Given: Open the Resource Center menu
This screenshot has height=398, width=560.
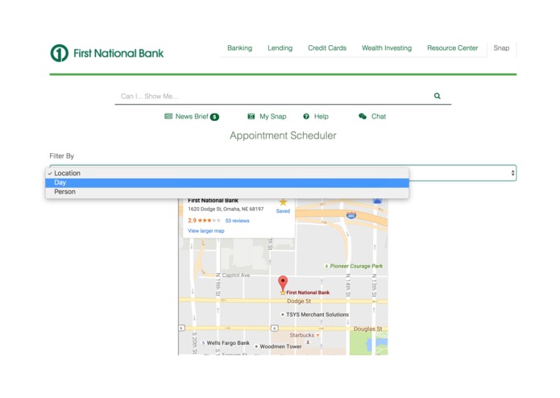Looking at the screenshot, I should point(453,48).
